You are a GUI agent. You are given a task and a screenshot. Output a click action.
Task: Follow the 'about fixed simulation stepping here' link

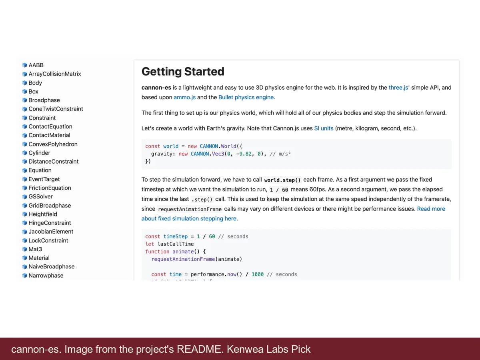point(188,218)
